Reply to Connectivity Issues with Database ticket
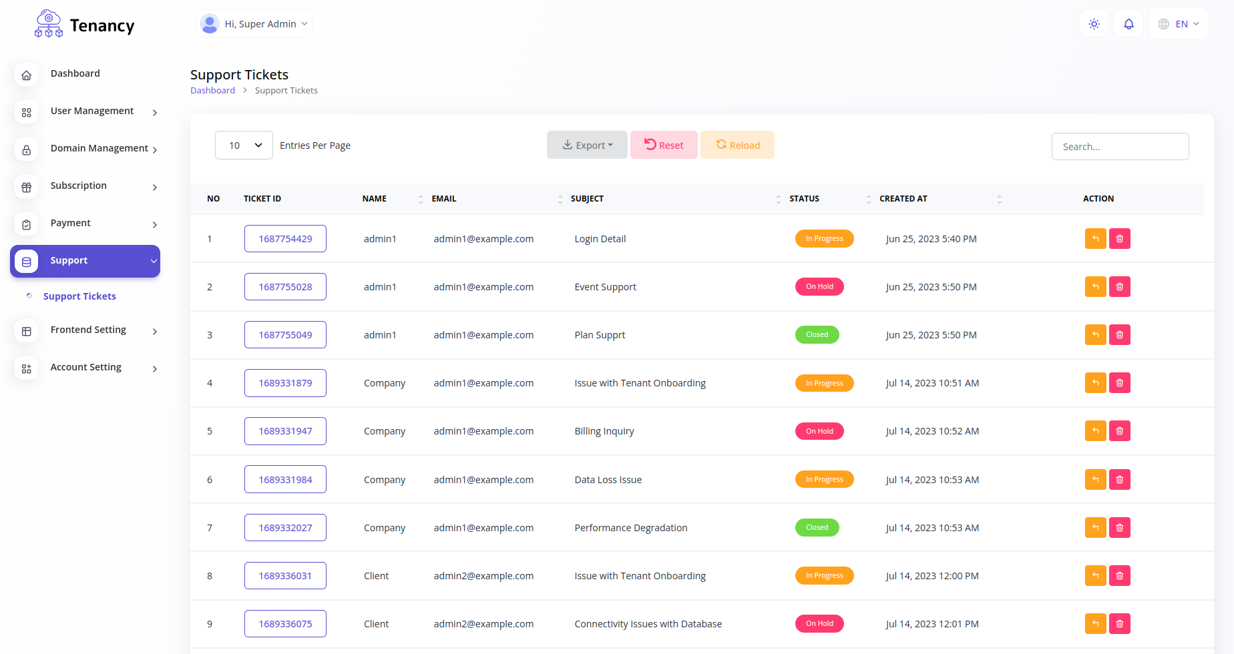The image size is (1234, 654). pos(1096,623)
